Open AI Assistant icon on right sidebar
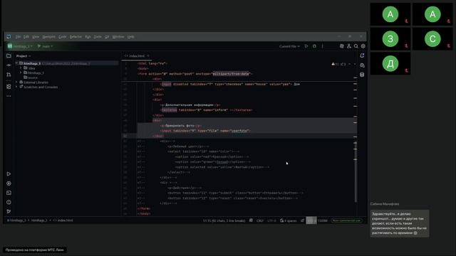The image size is (456, 256). 362,65
